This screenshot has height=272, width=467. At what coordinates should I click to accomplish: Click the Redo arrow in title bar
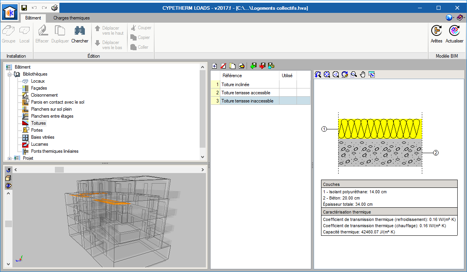click(44, 8)
